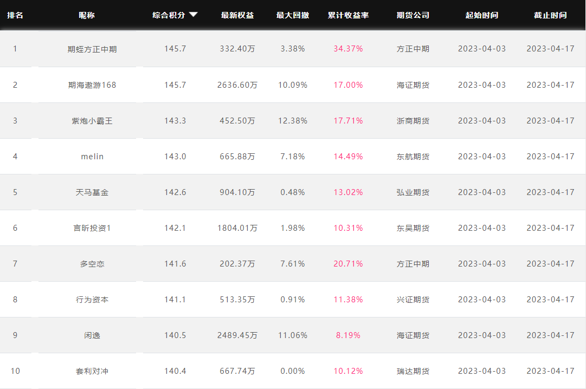Select max drawdown 11.06%

point(293,335)
